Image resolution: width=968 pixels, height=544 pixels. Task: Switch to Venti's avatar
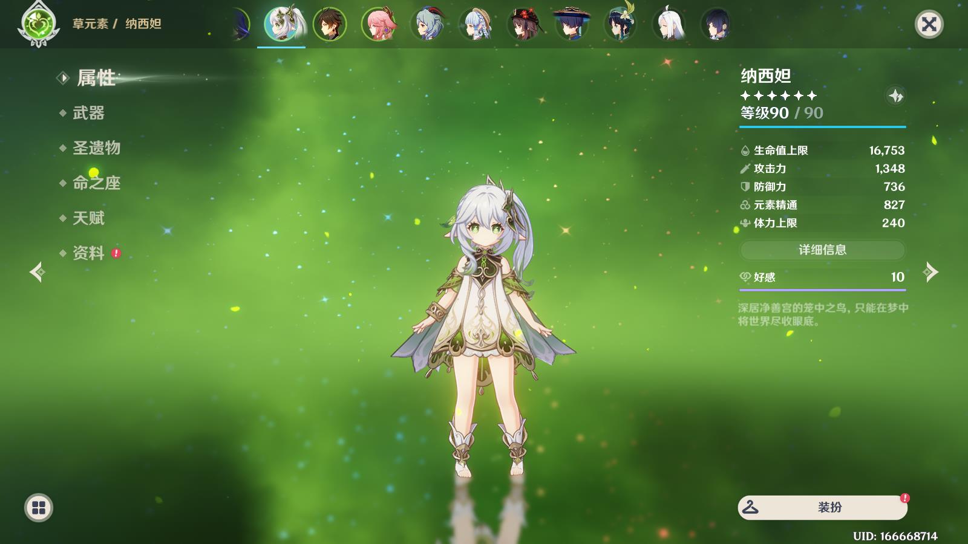620,24
